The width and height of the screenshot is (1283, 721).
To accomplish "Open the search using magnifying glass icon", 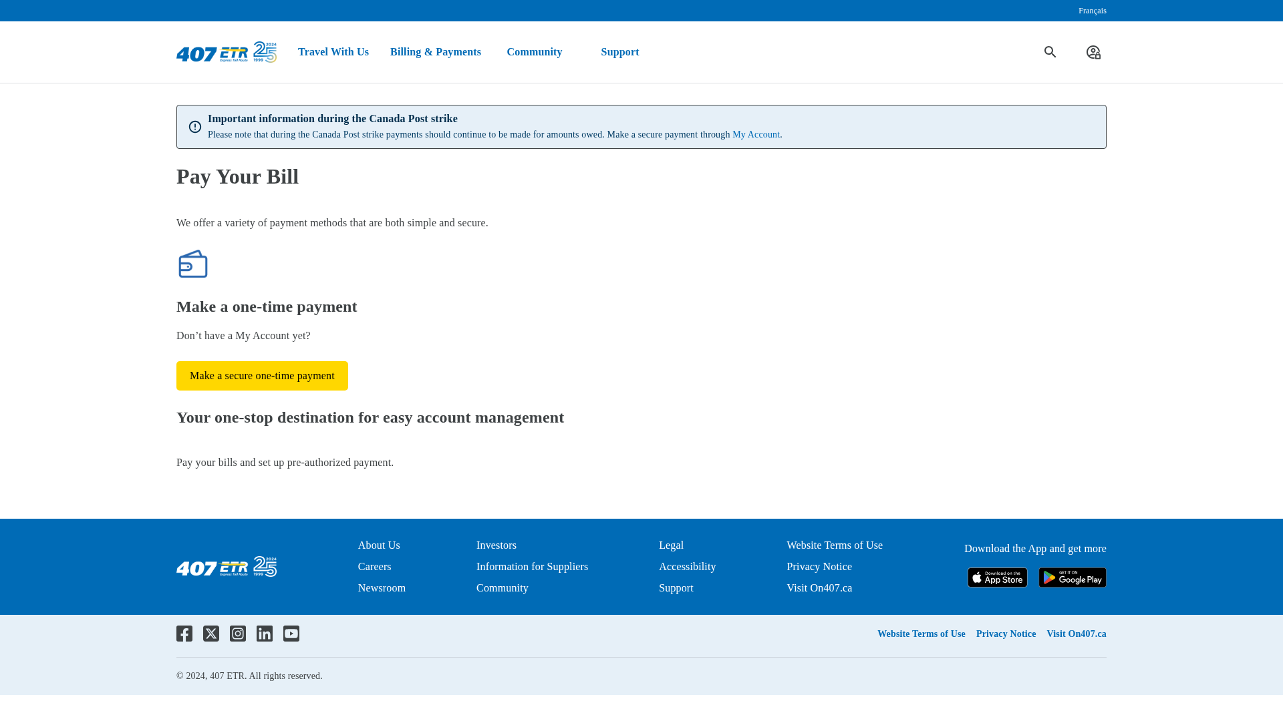I will (1050, 52).
